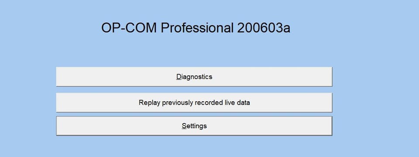Click the underlined D in Diagnostics
Viewport: 419px width, 157px height.
tap(179, 77)
